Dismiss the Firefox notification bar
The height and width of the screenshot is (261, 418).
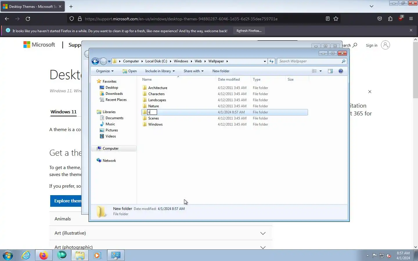tap(411, 30)
